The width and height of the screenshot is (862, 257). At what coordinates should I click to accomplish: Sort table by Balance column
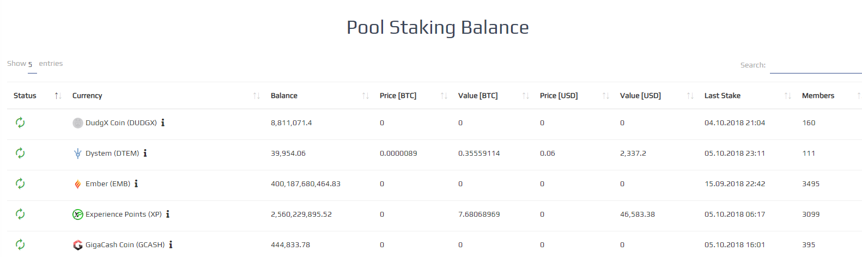click(x=318, y=96)
